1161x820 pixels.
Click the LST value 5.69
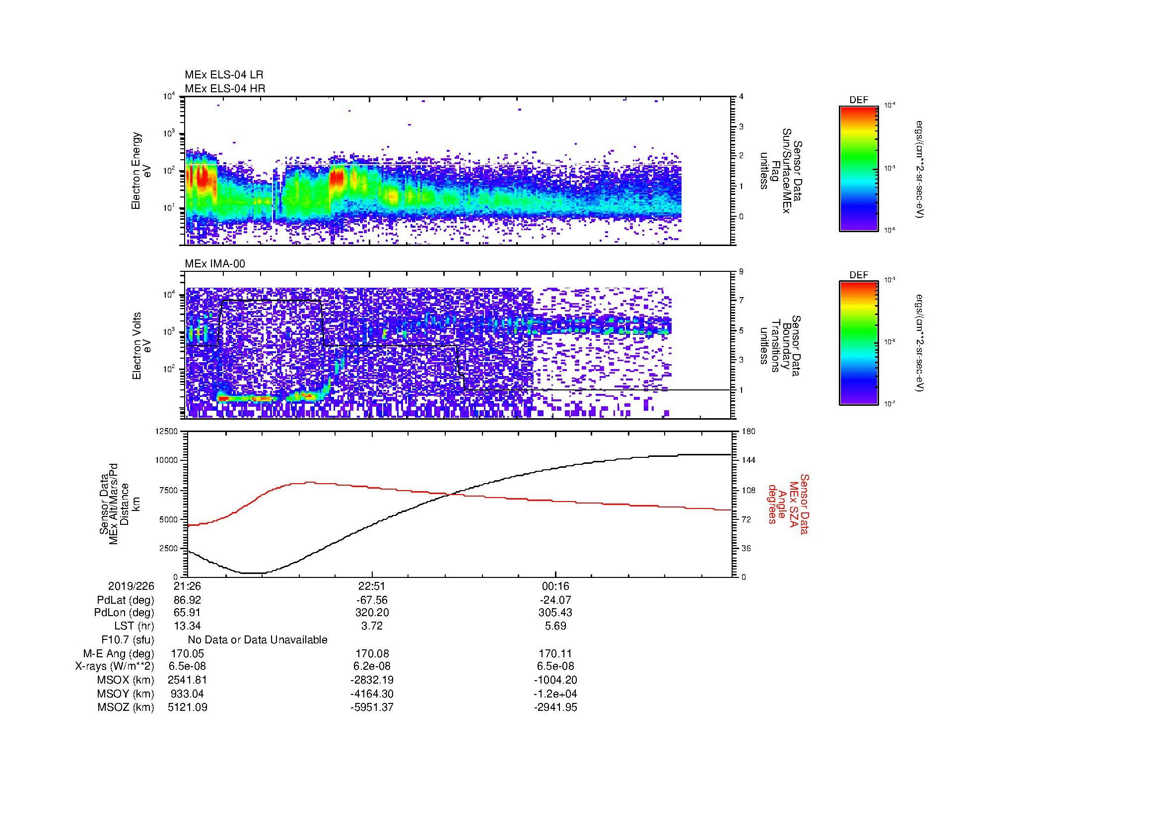coord(555,626)
